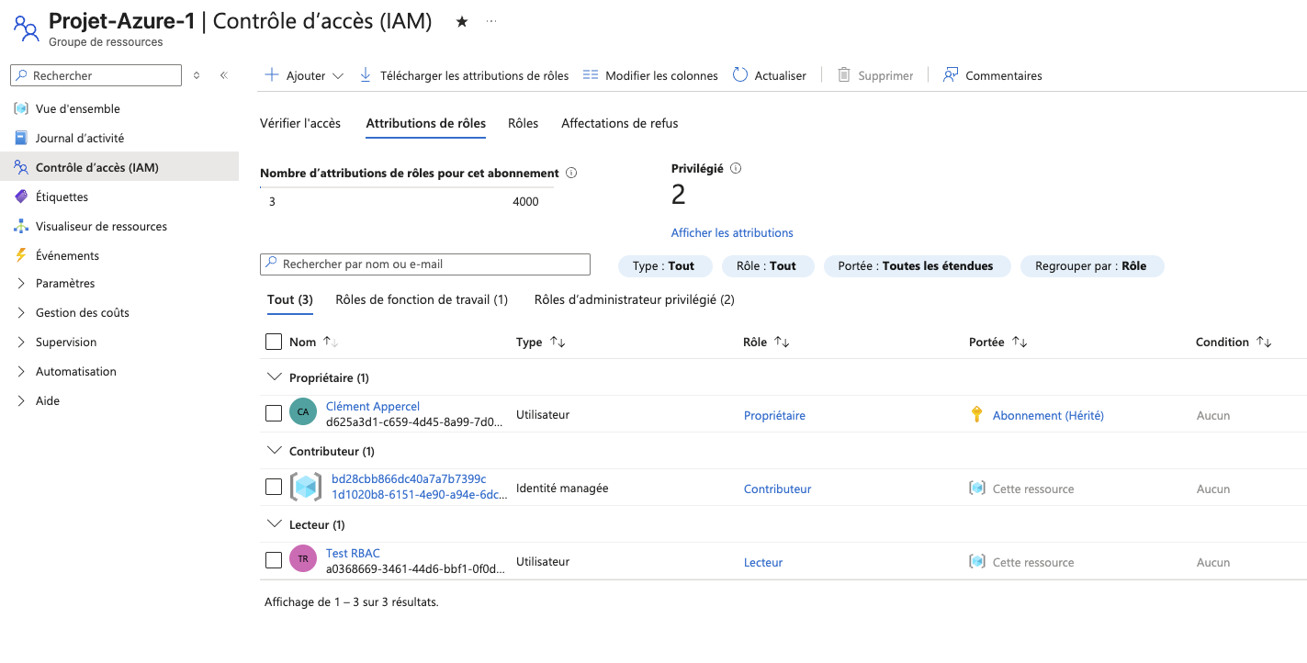Open the Afficher les attributions link

click(x=732, y=232)
